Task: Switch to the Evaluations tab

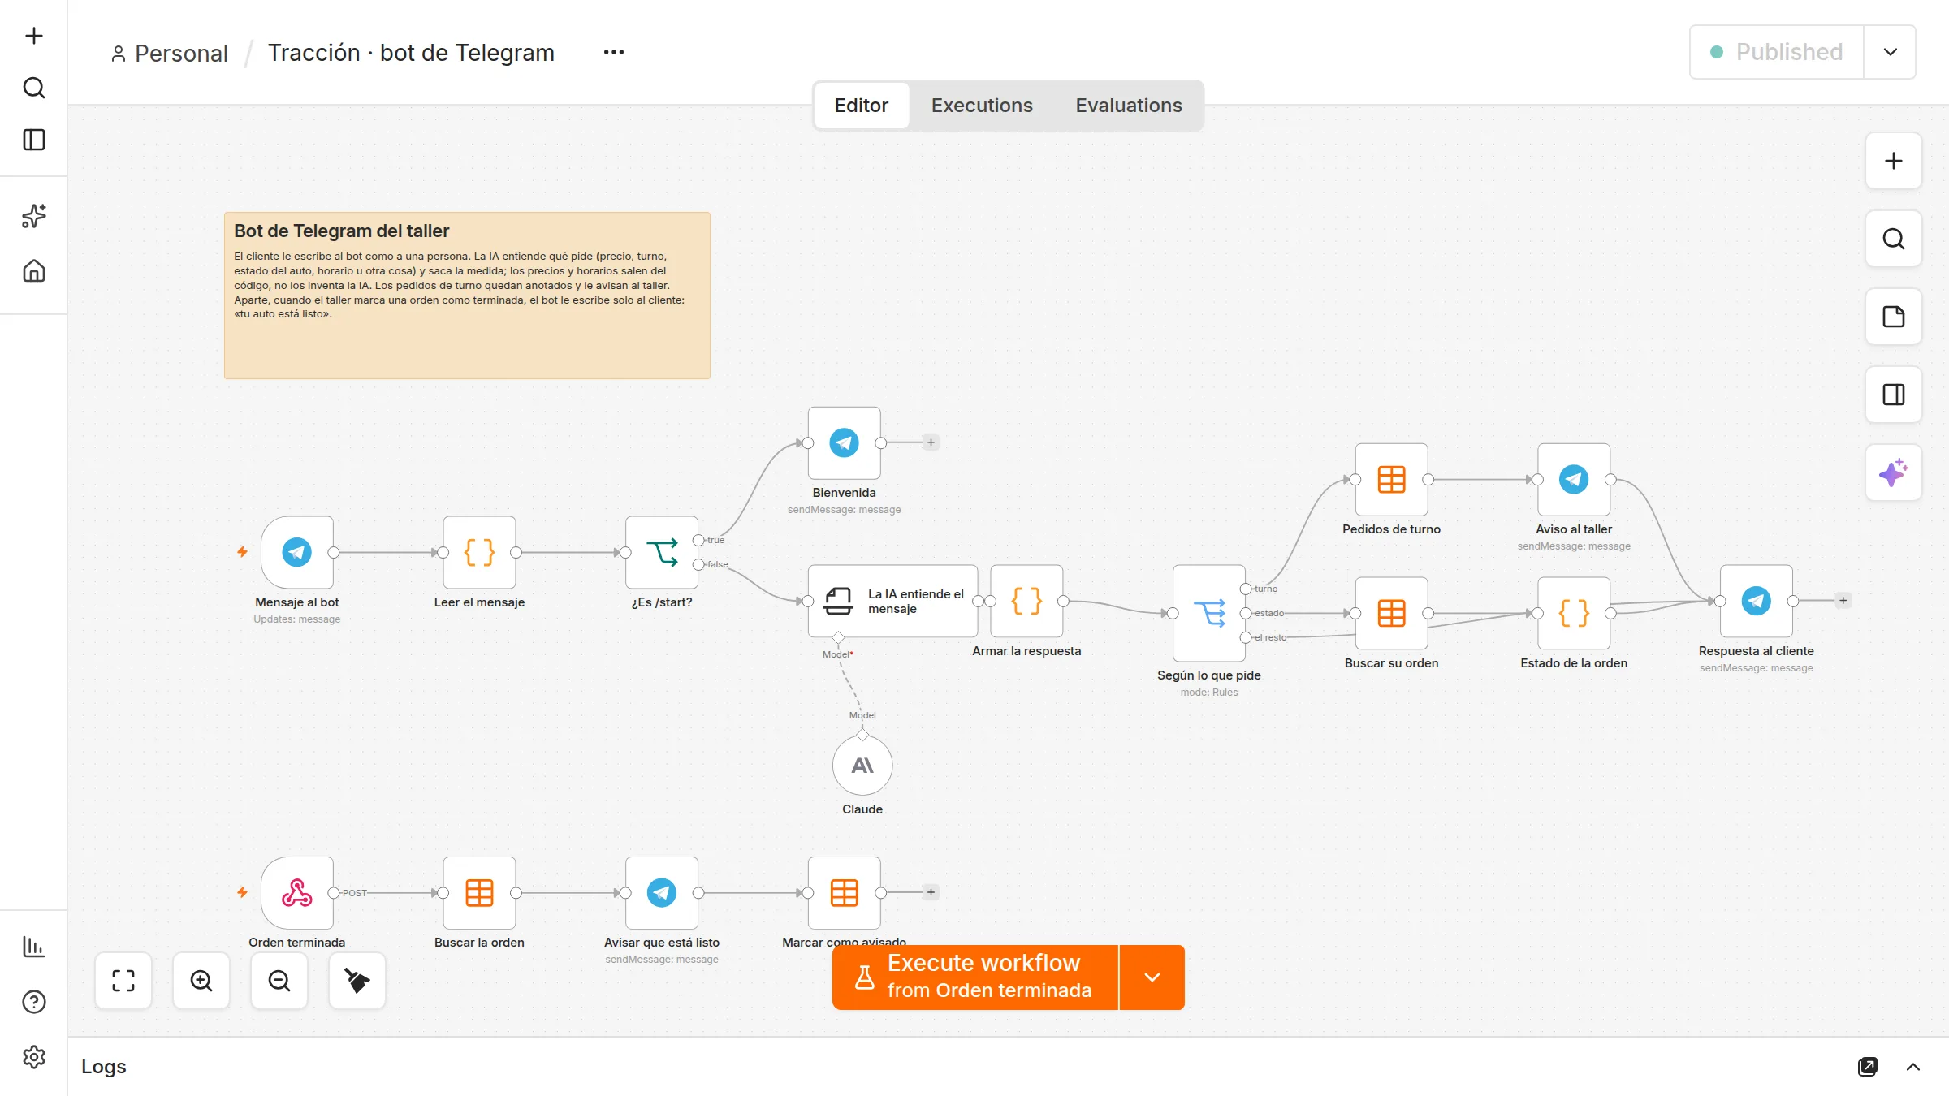Action: (1129, 106)
